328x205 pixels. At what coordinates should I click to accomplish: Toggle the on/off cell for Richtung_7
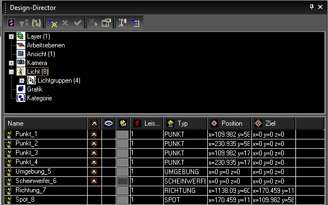(94, 190)
